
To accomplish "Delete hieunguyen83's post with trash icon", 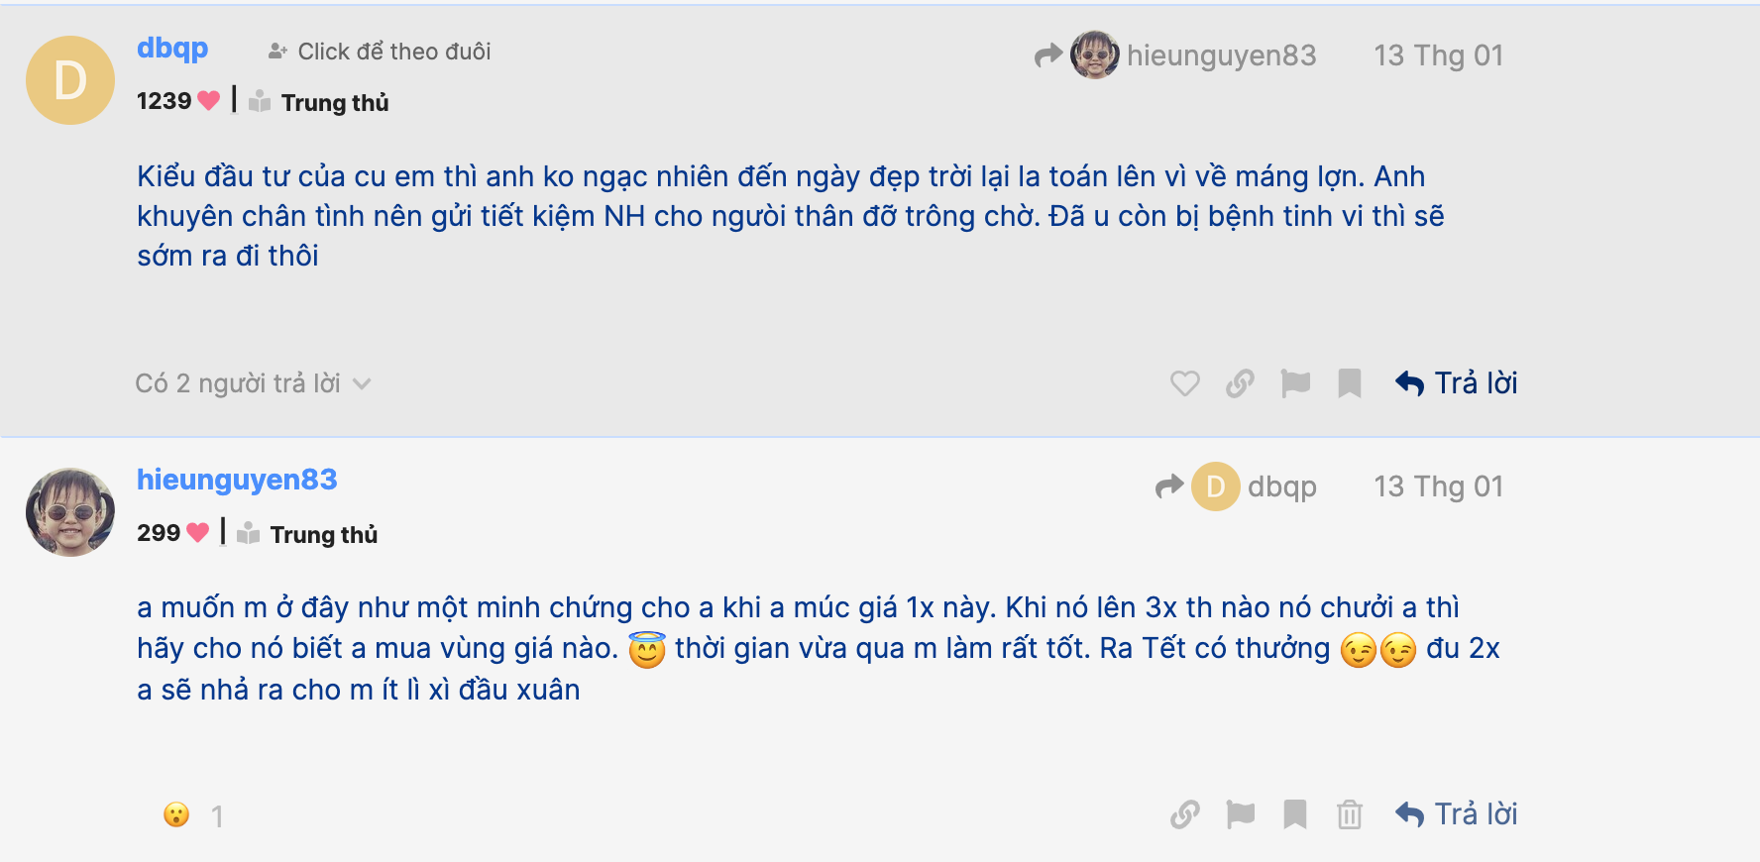I will (1349, 814).
